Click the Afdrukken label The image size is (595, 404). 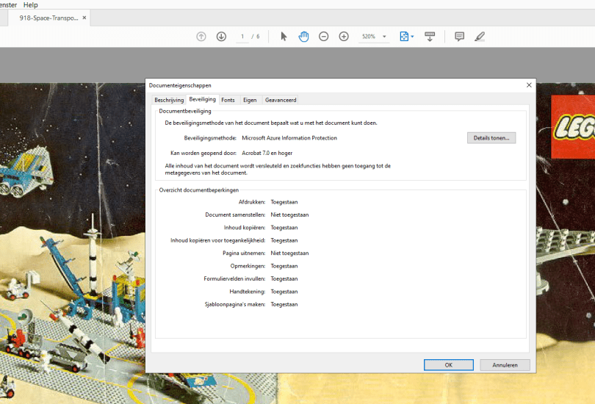pyautogui.click(x=252, y=202)
